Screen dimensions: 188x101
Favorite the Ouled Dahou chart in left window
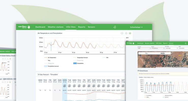[10, 59]
